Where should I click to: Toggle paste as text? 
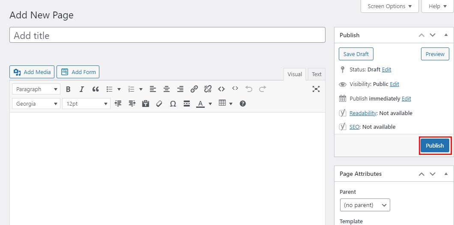click(146, 104)
